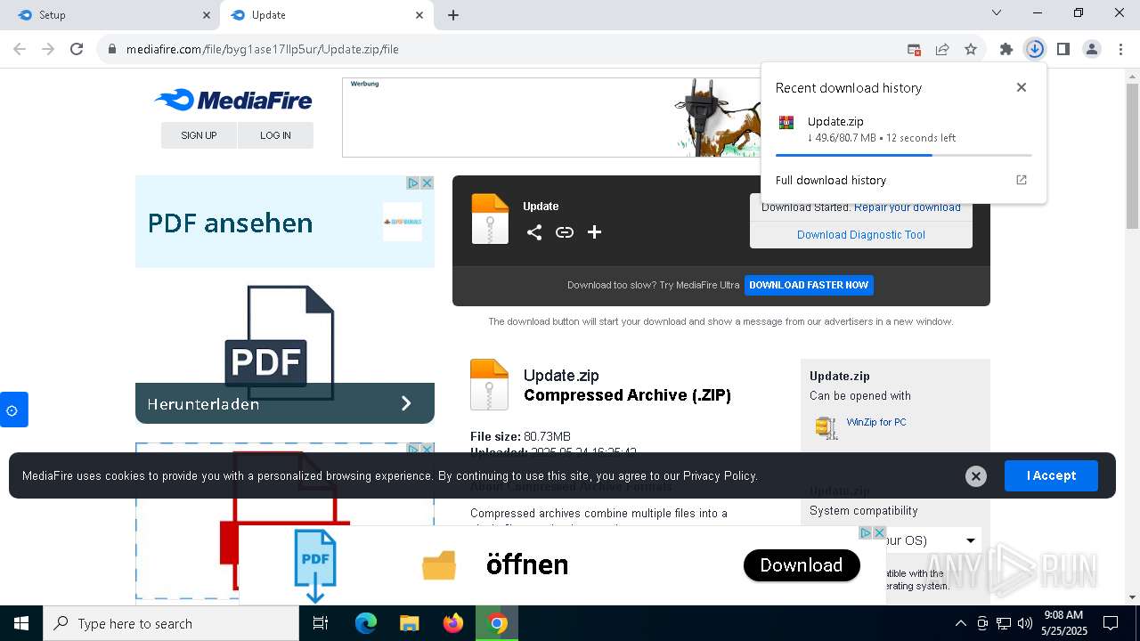
Task: Open Task View on taskbar
Action: (321, 623)
